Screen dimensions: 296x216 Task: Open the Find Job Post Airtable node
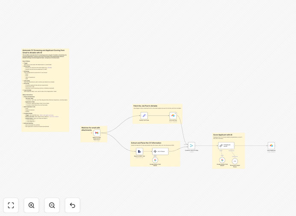click(173, 115)
